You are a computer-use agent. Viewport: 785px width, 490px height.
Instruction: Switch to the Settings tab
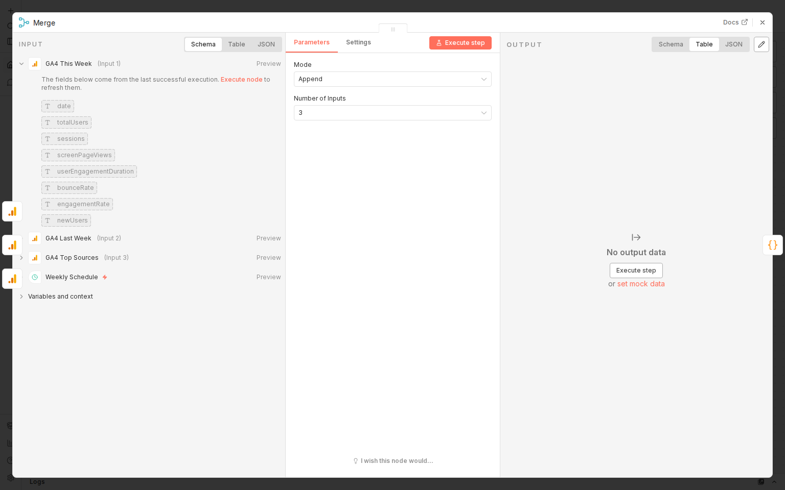pyautogui.click(x=358, y=42)
